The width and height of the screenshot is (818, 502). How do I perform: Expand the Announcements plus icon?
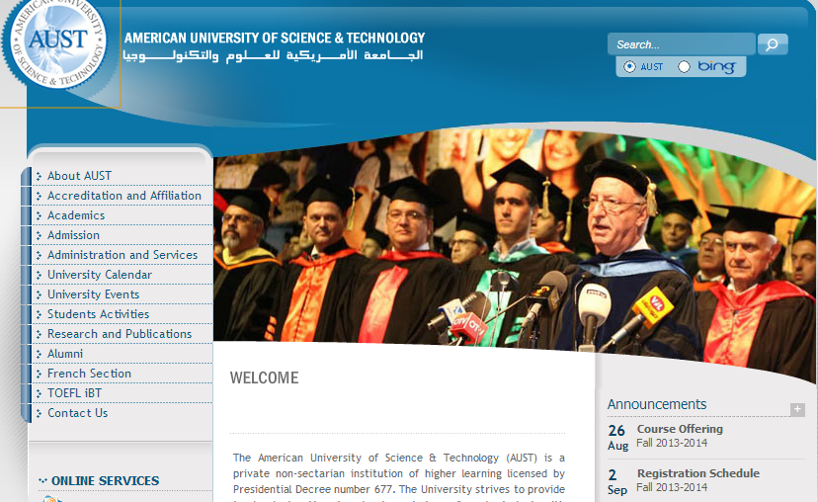797,410
